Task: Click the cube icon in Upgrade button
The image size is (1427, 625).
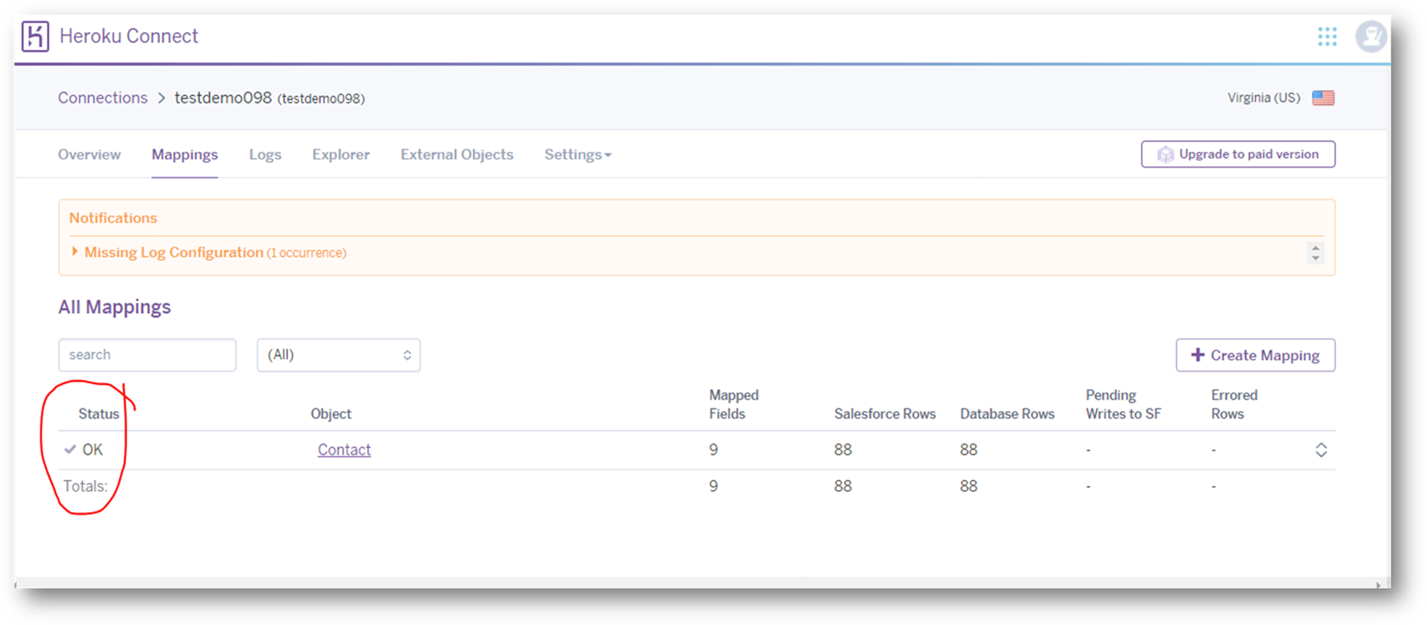Action: click(1165, 155)
